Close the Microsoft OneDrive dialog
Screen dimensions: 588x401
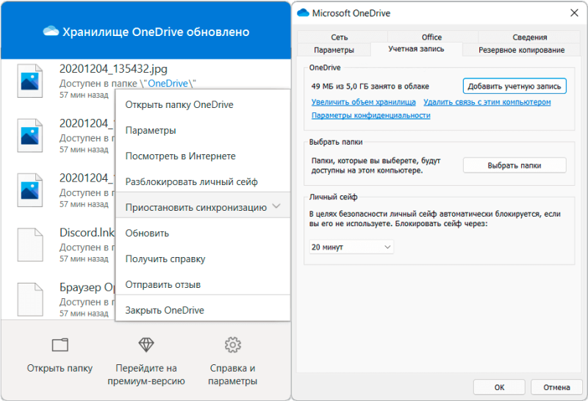click(x=574, y=13)
